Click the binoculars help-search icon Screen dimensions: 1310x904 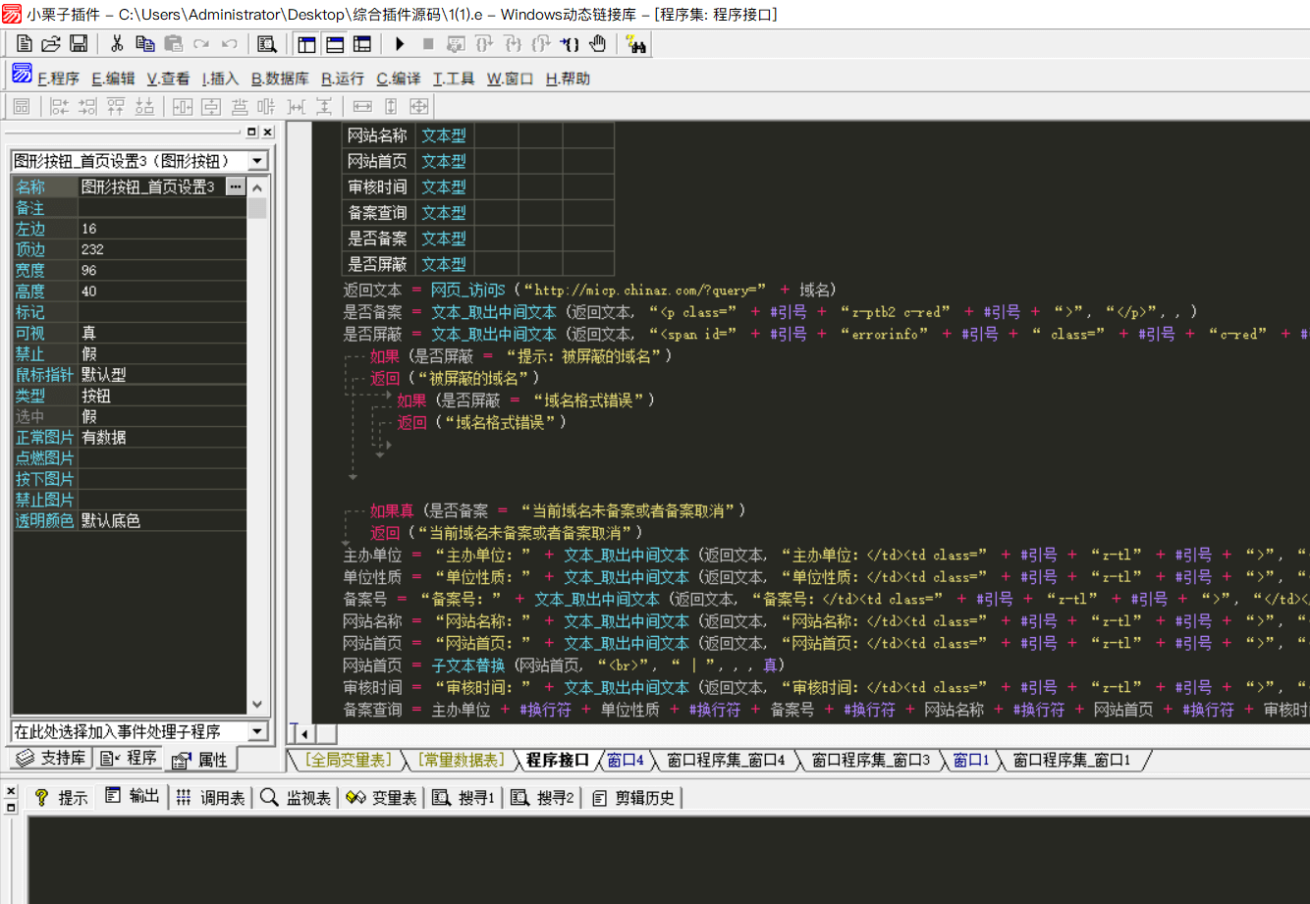635,44
